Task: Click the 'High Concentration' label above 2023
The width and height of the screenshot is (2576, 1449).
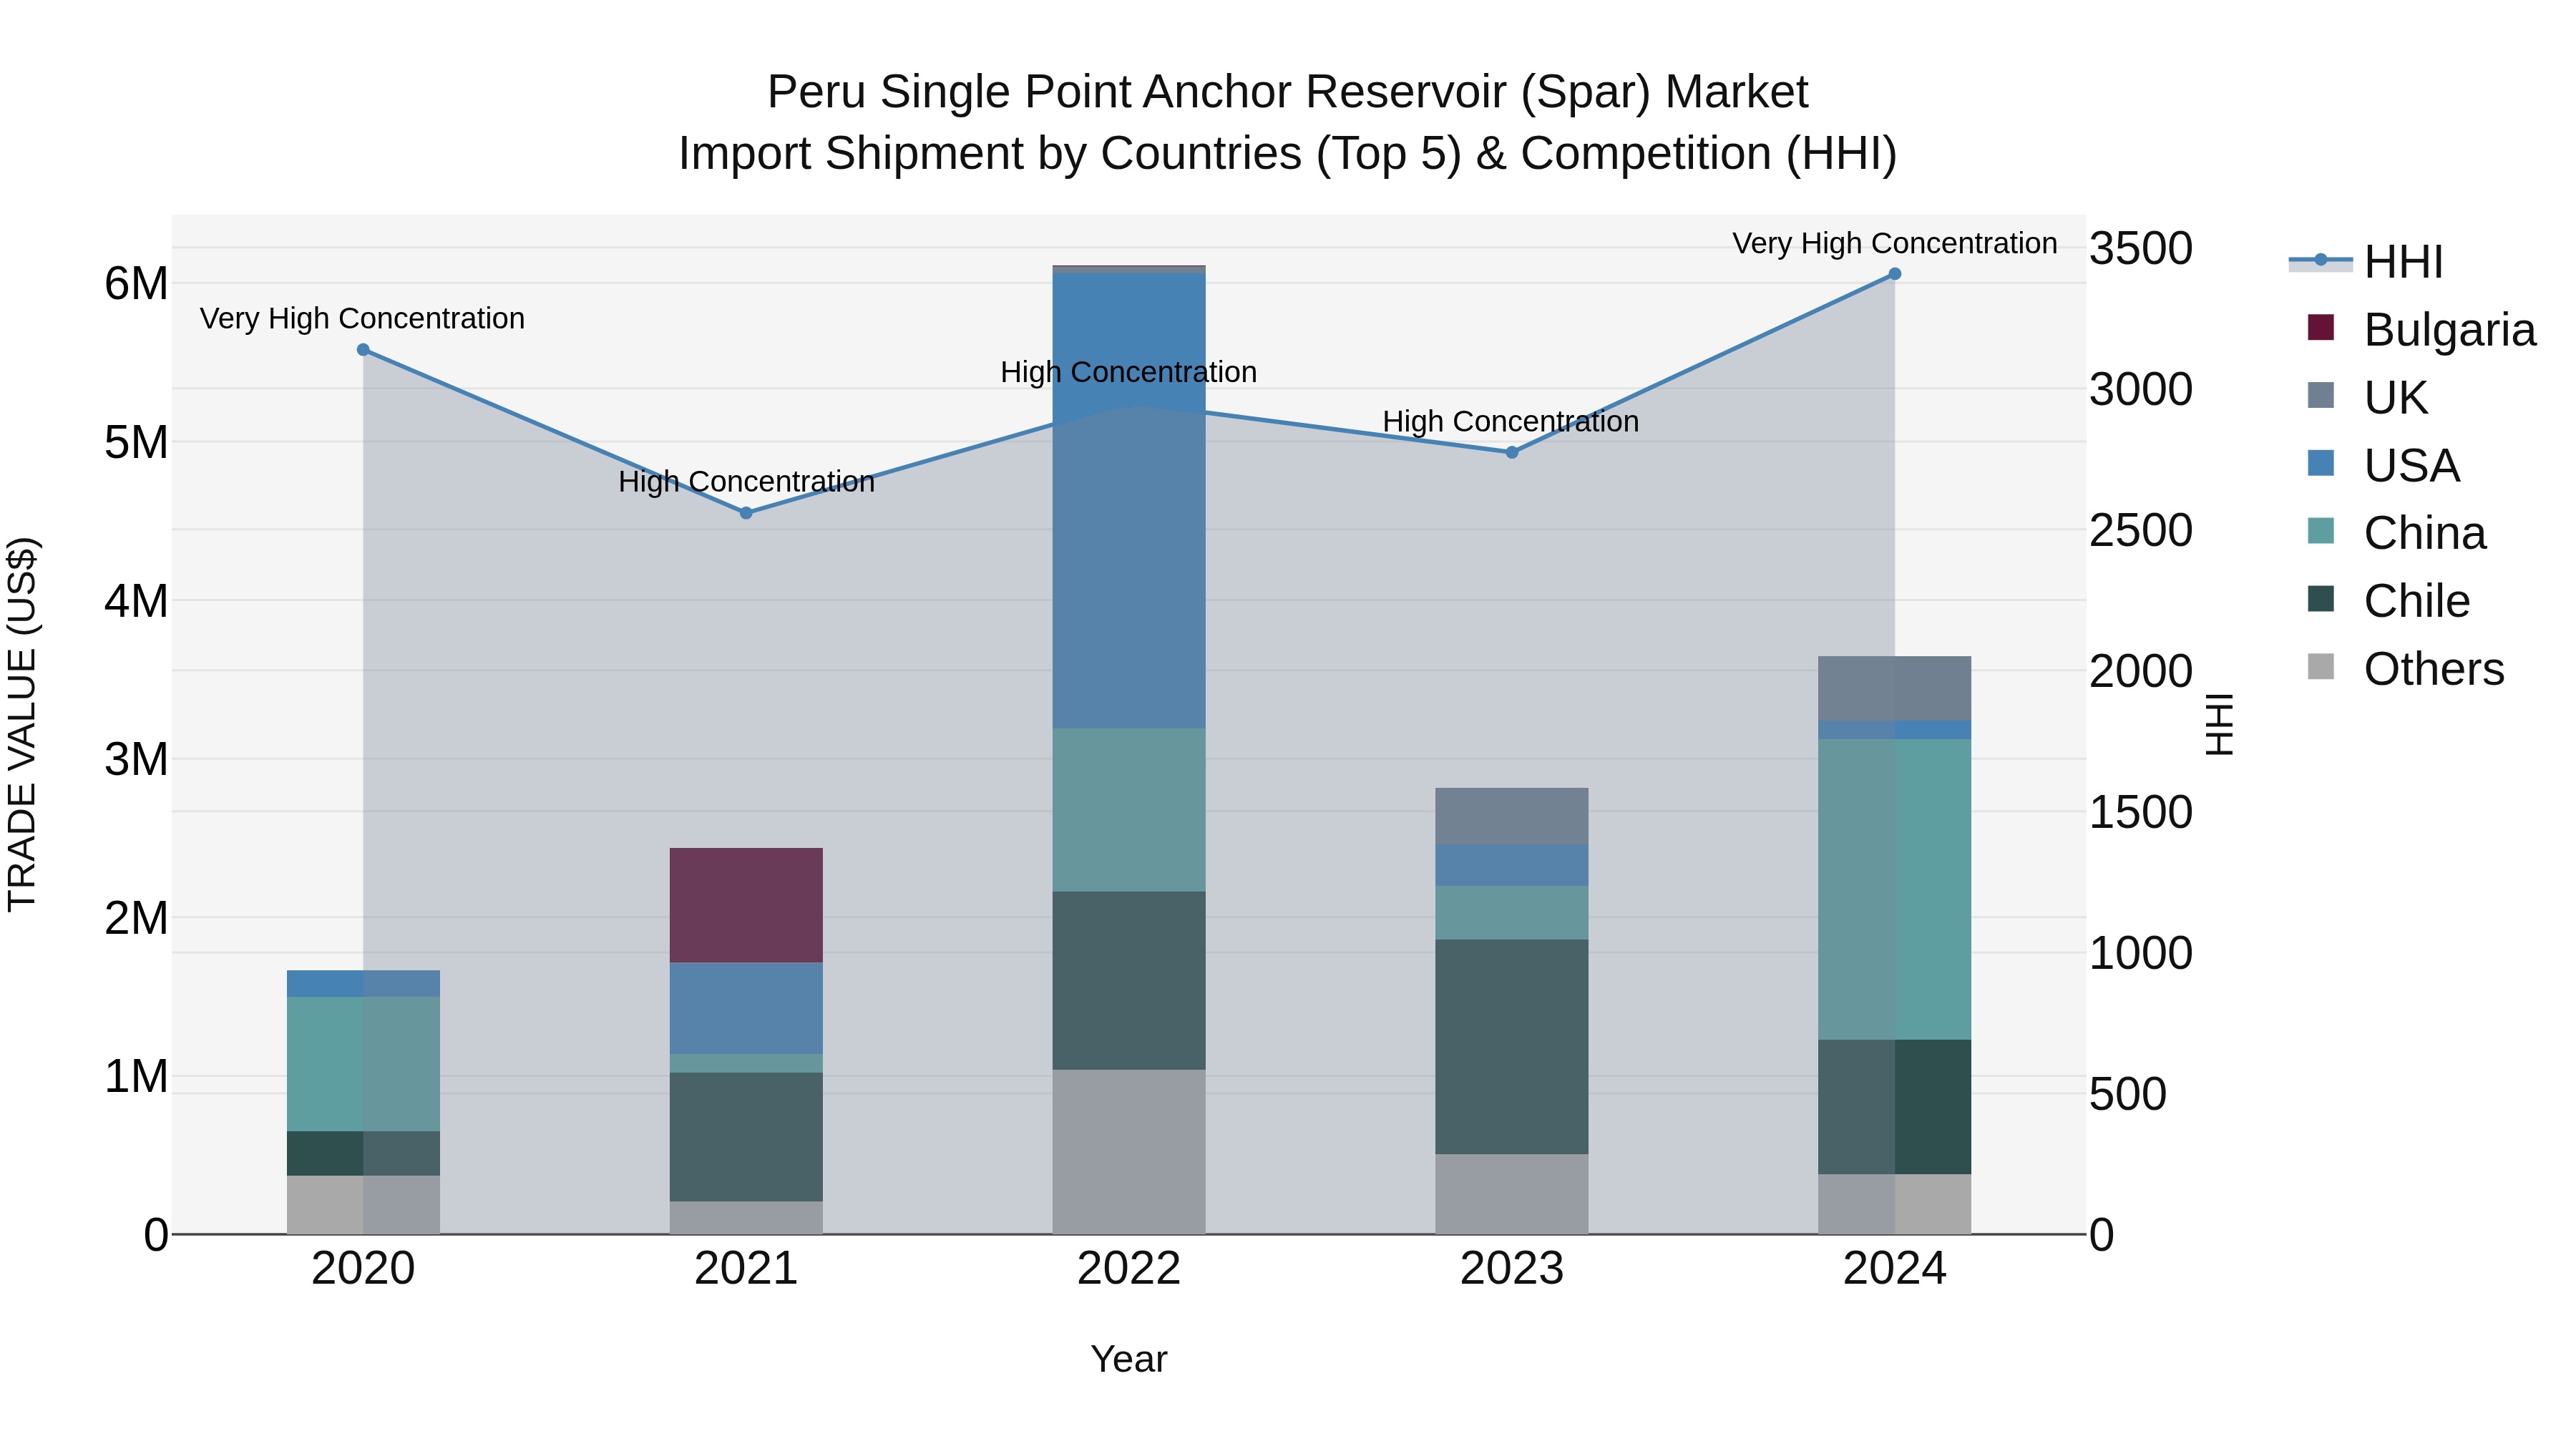Action: pyautogui.click(x=1511, y=421)
